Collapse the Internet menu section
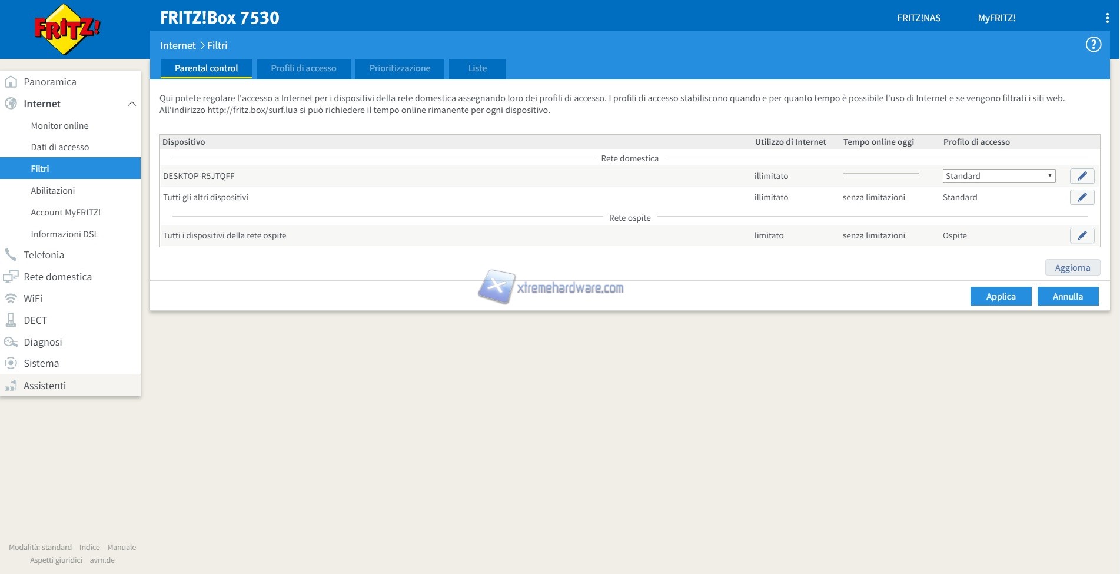Viewport: 1120px width, 574px height. (x=132, y=104)
